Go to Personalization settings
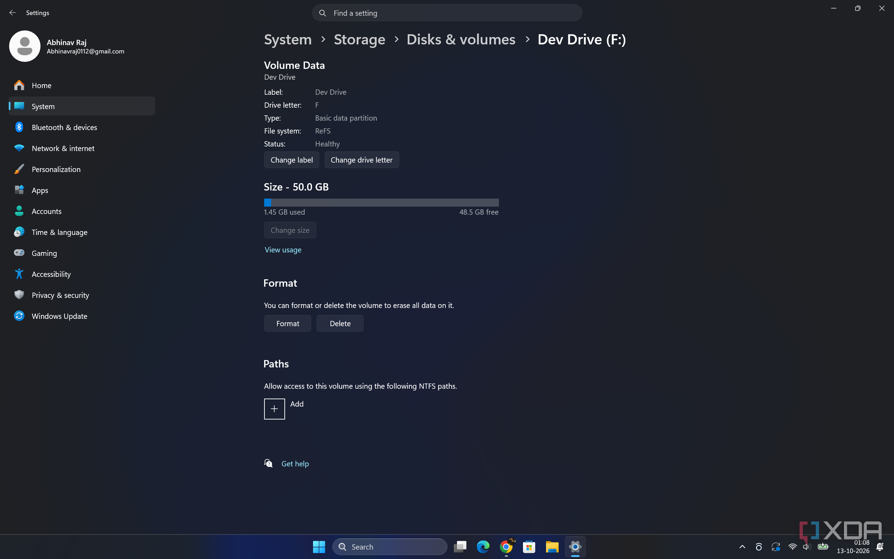 [82, 169]
